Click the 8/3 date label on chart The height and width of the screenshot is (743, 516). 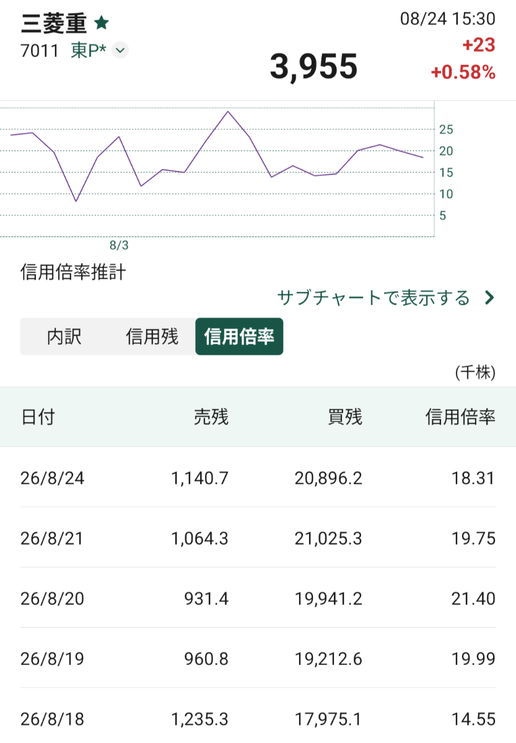coord(119,245)
